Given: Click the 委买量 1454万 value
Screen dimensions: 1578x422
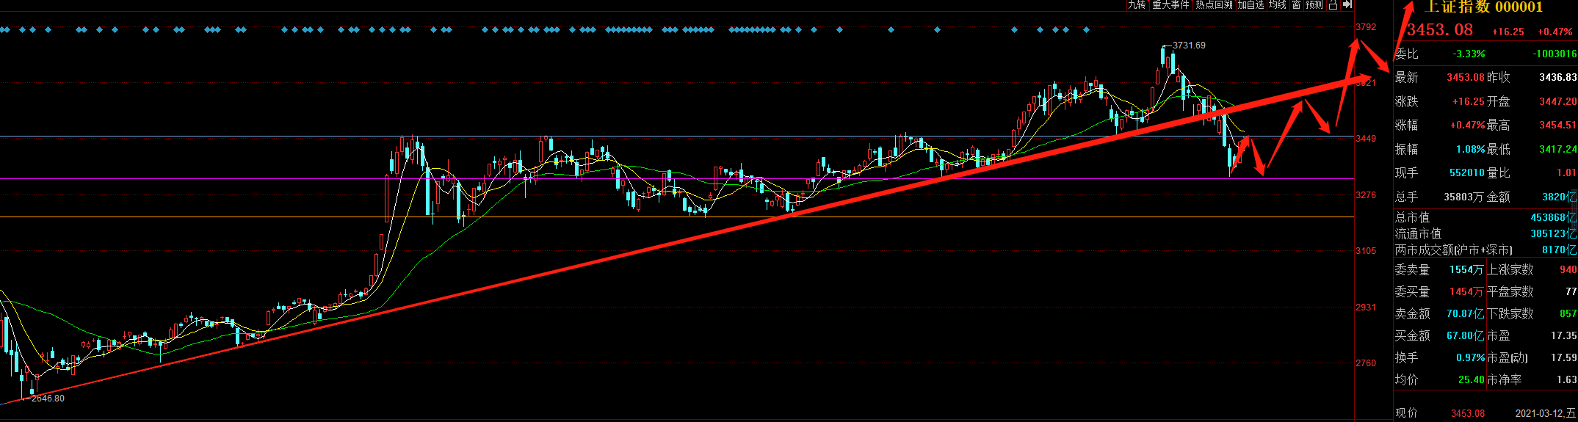Looking at the screenshot, I should click(x=1466, y=292).
